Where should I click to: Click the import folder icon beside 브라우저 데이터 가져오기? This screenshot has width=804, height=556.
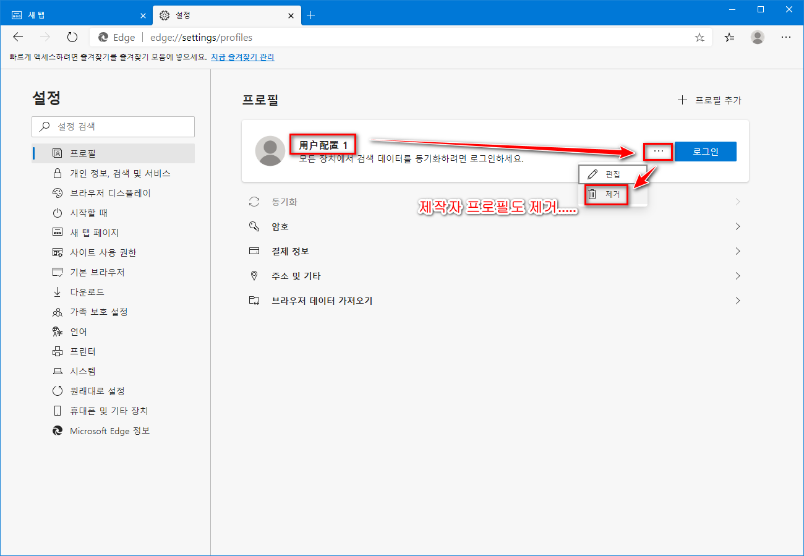pyautogui.click(x=254, y=301)
